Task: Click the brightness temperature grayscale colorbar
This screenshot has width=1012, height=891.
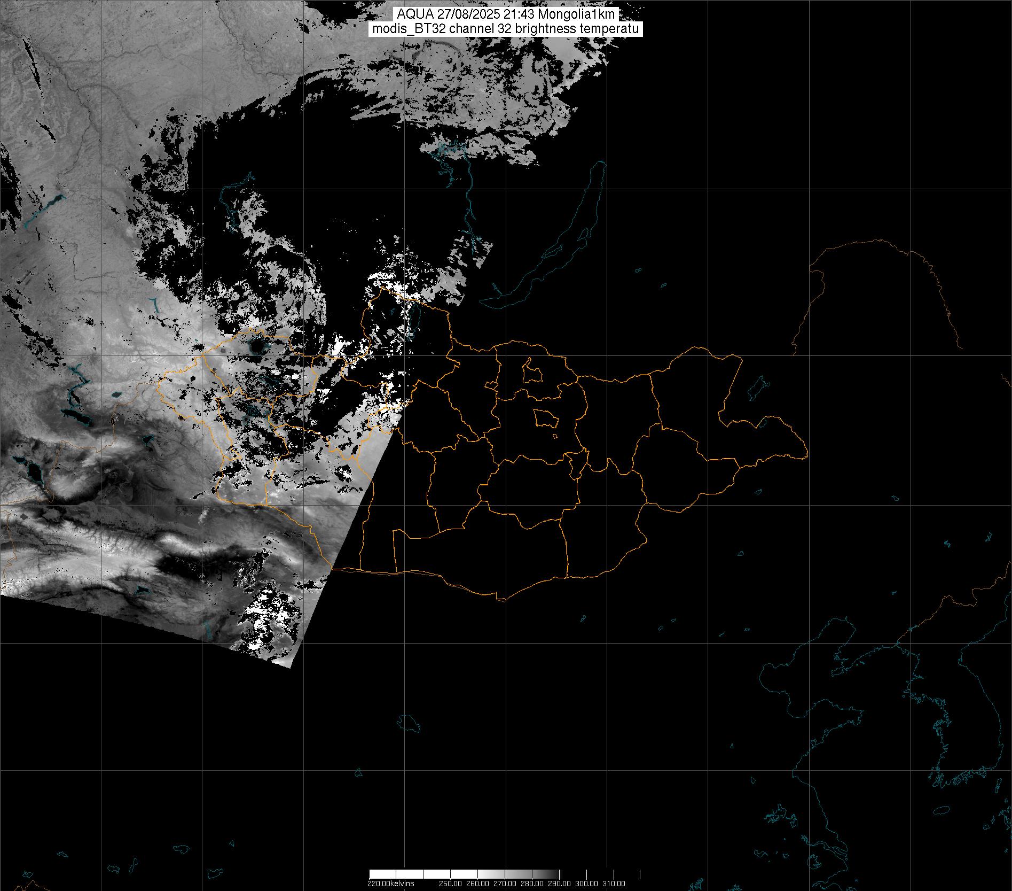Action: [x=505, y=874]
